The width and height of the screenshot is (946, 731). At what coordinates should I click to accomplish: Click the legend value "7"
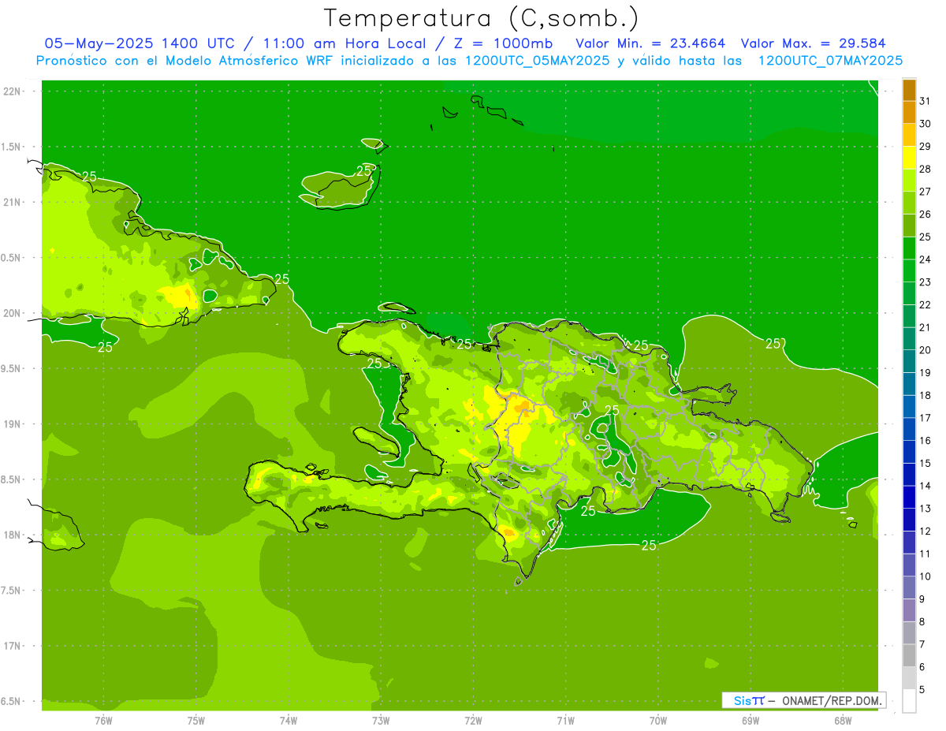pos(922,645)
